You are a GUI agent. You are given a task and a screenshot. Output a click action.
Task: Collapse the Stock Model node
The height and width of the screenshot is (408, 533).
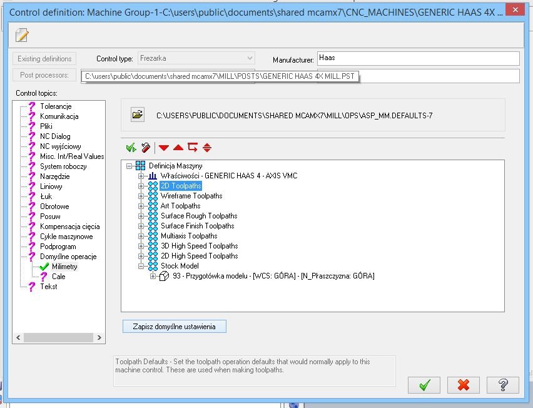coord(141,266)
